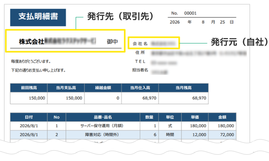
Task: Select the day value 25 in the date line
Action: pos(222,22)
